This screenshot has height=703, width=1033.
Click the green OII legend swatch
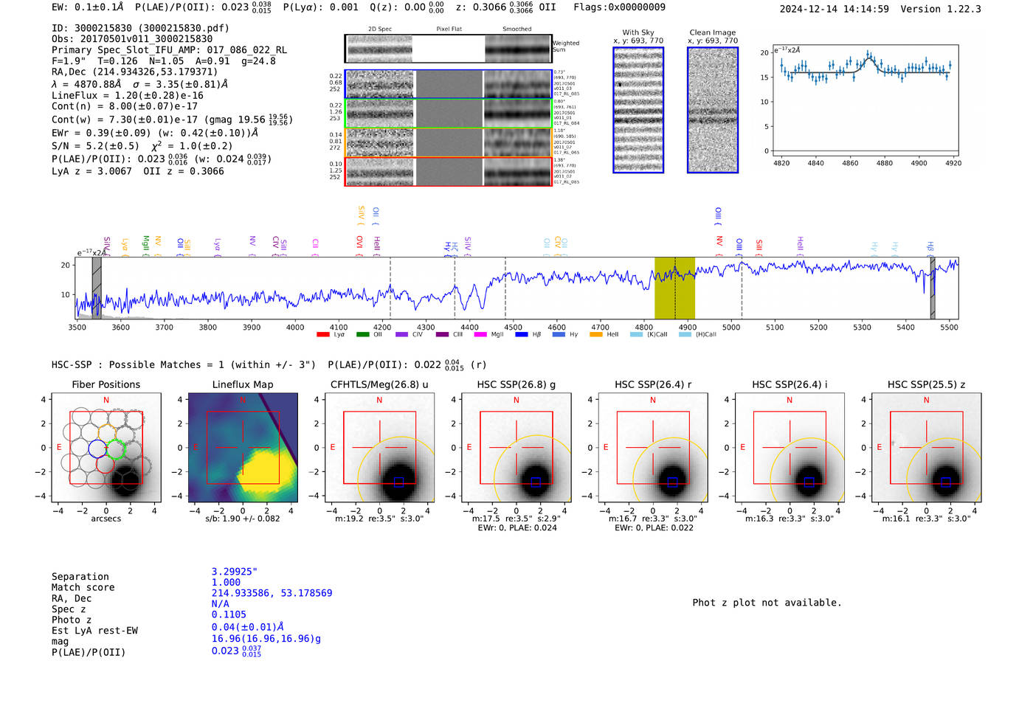(x=362, y=335)
